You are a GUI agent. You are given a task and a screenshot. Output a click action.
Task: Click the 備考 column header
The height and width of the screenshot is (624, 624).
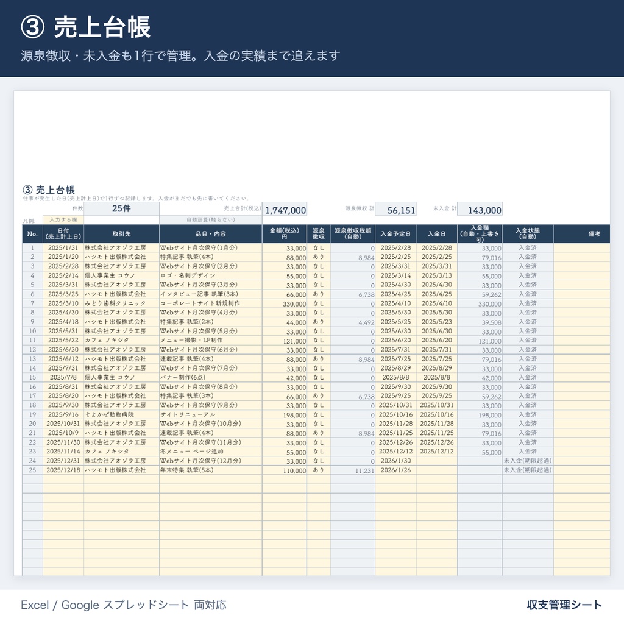tap(582, 233)
